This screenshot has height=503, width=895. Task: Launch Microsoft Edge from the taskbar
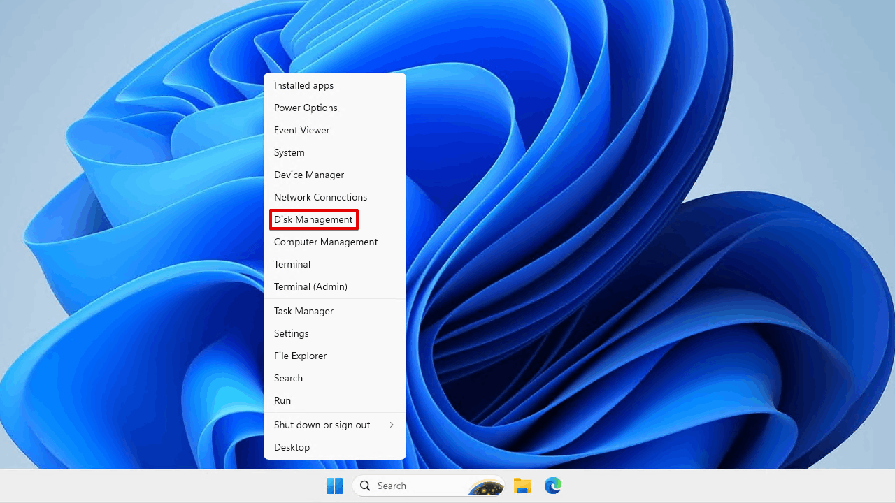552,486
